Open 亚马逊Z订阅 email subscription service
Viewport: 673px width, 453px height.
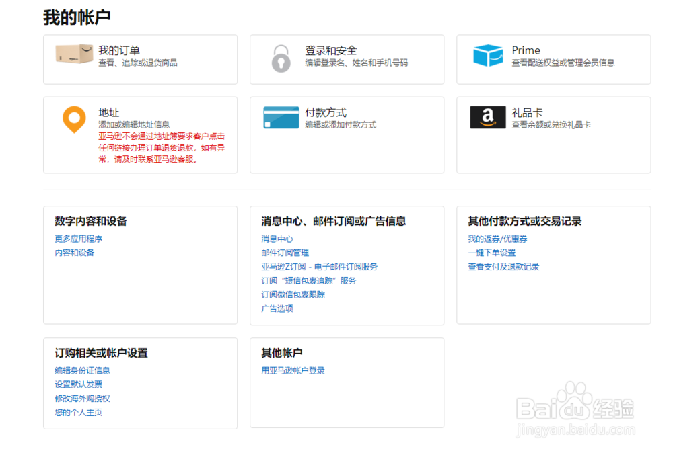pyautogui.click(x=318, y=267)
